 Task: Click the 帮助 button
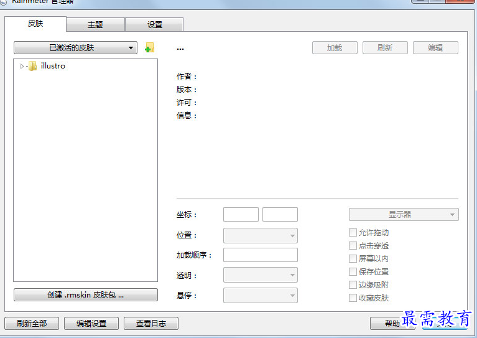pyautogui.click(x=392, y=324)
